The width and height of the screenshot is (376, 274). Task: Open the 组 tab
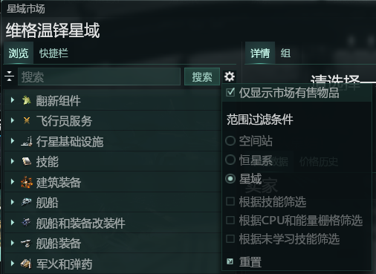click(x=285, y=53)
